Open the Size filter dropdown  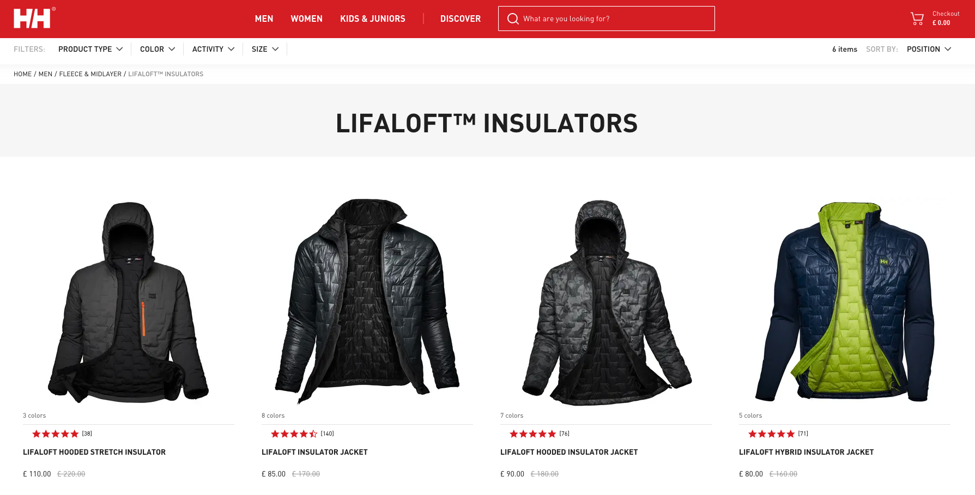(265, 49)
